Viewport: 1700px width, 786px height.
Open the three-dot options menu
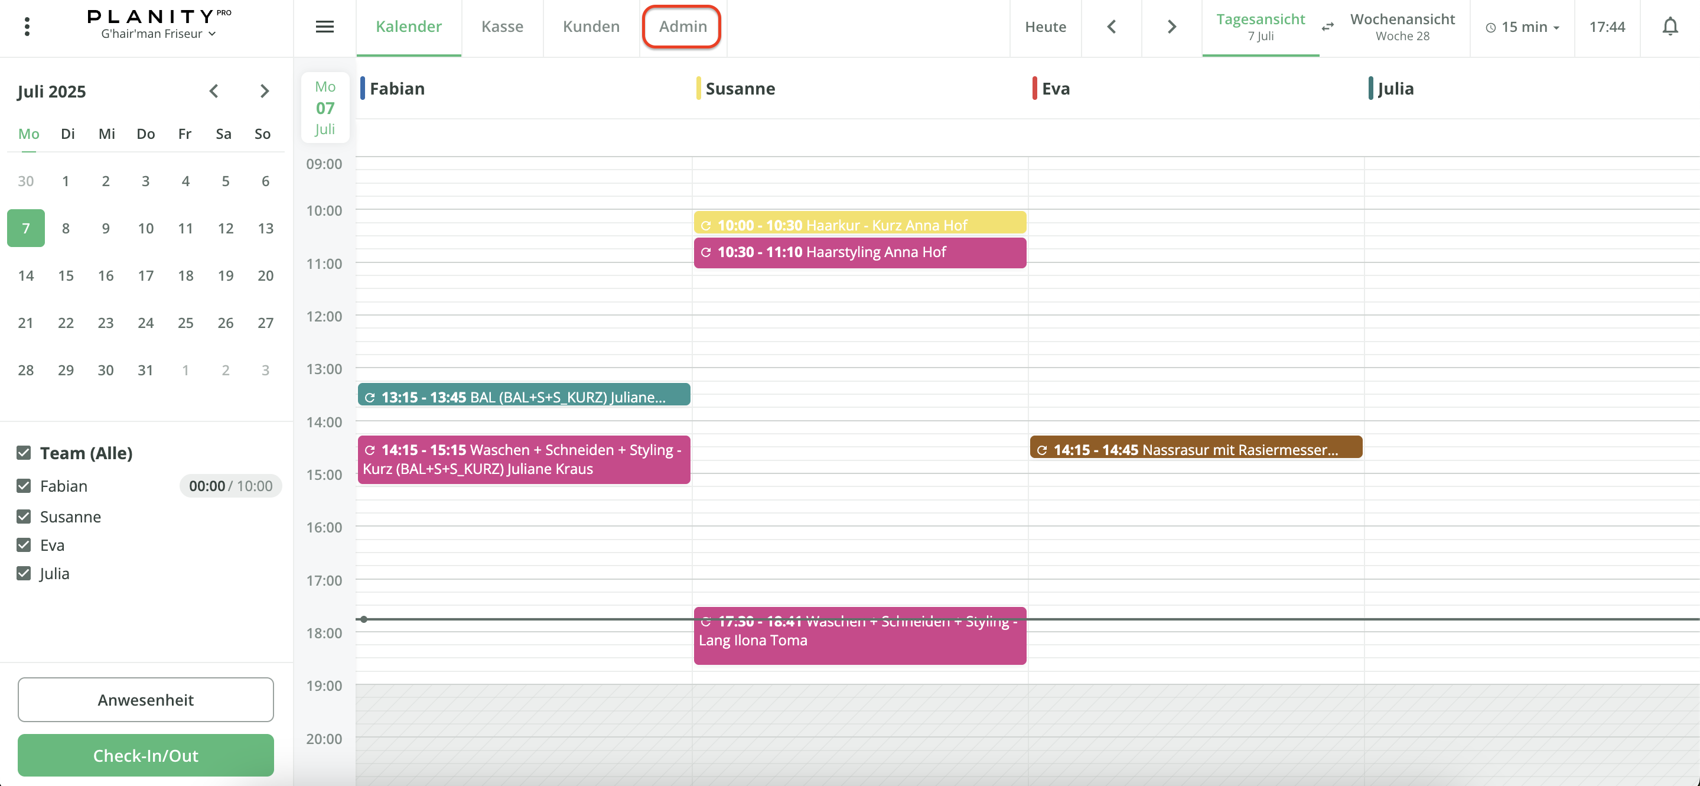pos(27,27)
